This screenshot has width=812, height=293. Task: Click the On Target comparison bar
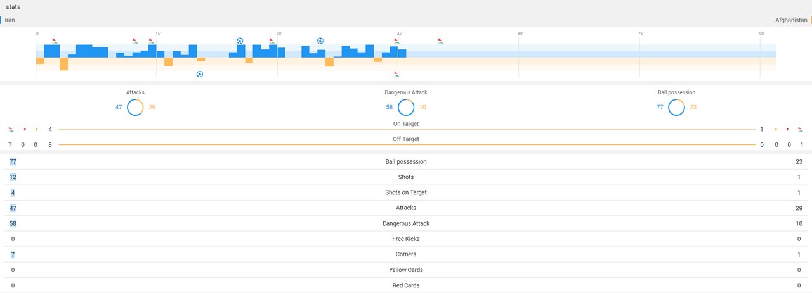406,130
